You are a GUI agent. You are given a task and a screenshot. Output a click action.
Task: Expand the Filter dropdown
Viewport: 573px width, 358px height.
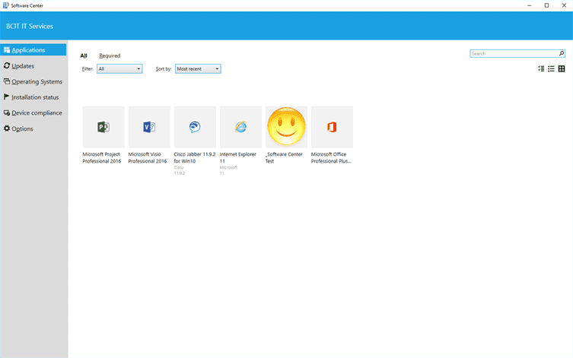pos(119,69)
